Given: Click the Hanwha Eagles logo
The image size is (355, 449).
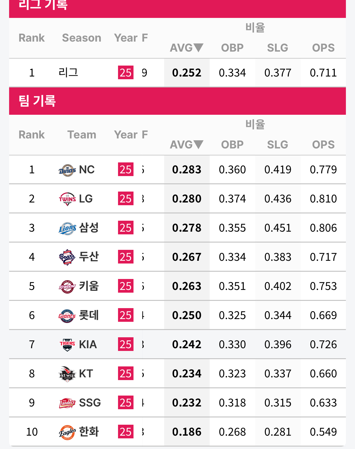Looking at the screenshot, I should tap(67, 432).
